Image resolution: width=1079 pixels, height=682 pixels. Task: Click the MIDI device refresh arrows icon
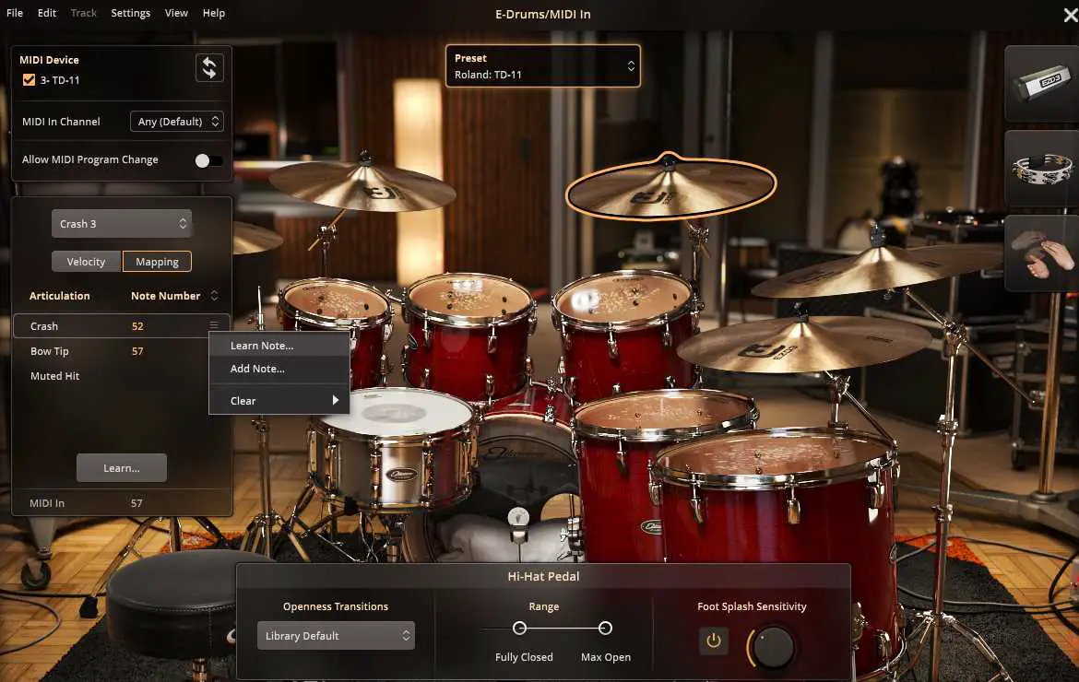(x=209, y=68)
